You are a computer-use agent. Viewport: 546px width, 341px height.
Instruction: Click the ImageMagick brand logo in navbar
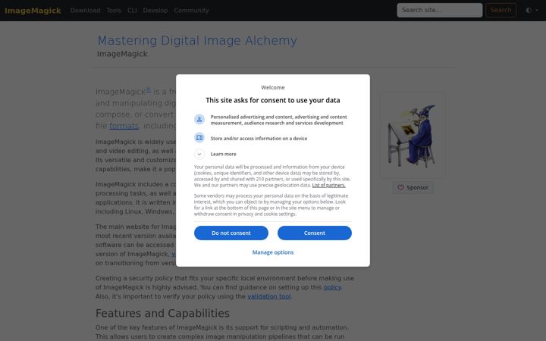point(33,11)
